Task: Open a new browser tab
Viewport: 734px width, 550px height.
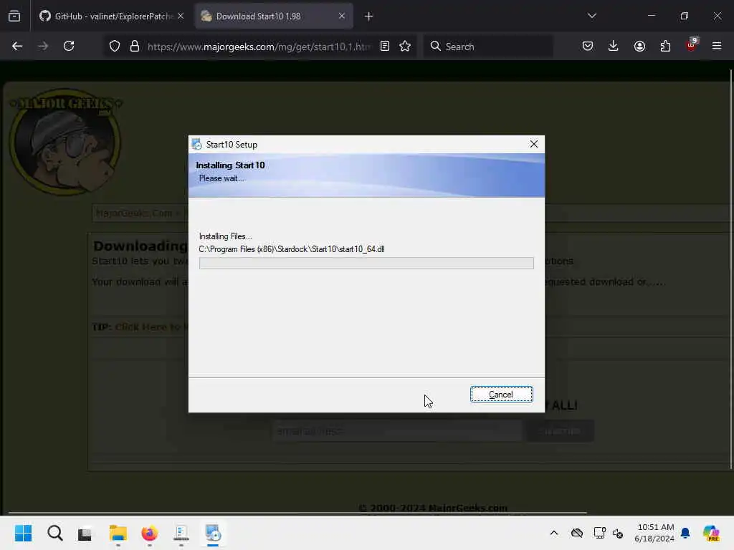Action: tap(369, 16)
